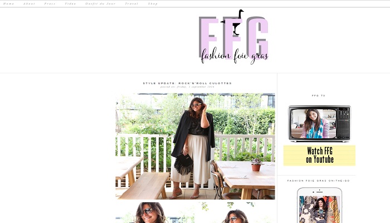The image size is (390, 223).
Task: Open Style Update Rock'n'Roll Culottes post title
Action: tap(187, 83)
